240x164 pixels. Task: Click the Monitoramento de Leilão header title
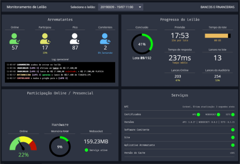coord(26,7)
